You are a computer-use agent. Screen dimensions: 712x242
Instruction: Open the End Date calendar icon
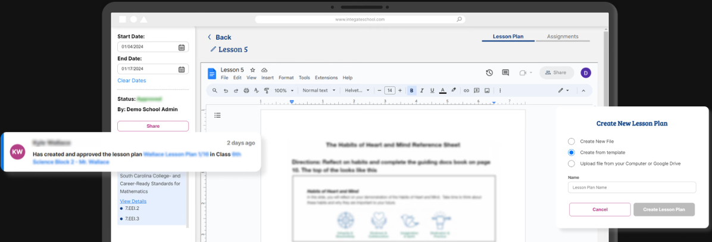tap(181, 70)
